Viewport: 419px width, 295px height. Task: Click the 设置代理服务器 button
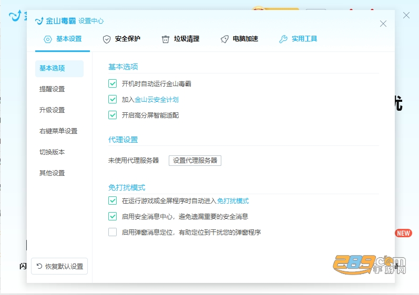pyautogui.click(x=195, y=161)
